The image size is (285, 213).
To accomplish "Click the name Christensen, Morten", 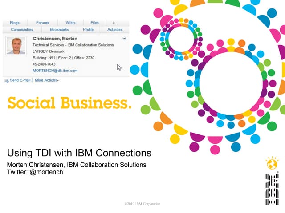I will pos(55,39).
